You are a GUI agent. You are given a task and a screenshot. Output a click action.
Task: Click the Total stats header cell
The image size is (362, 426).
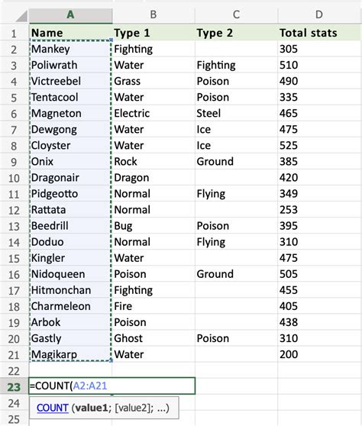tap(319, 33)
